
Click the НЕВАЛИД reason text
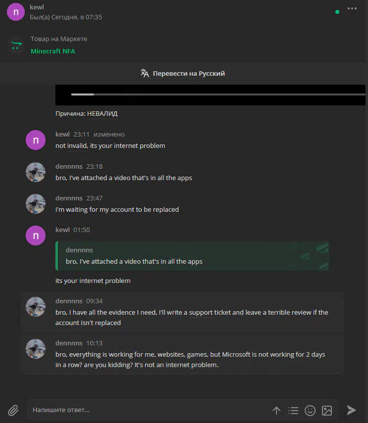[102, 114]
